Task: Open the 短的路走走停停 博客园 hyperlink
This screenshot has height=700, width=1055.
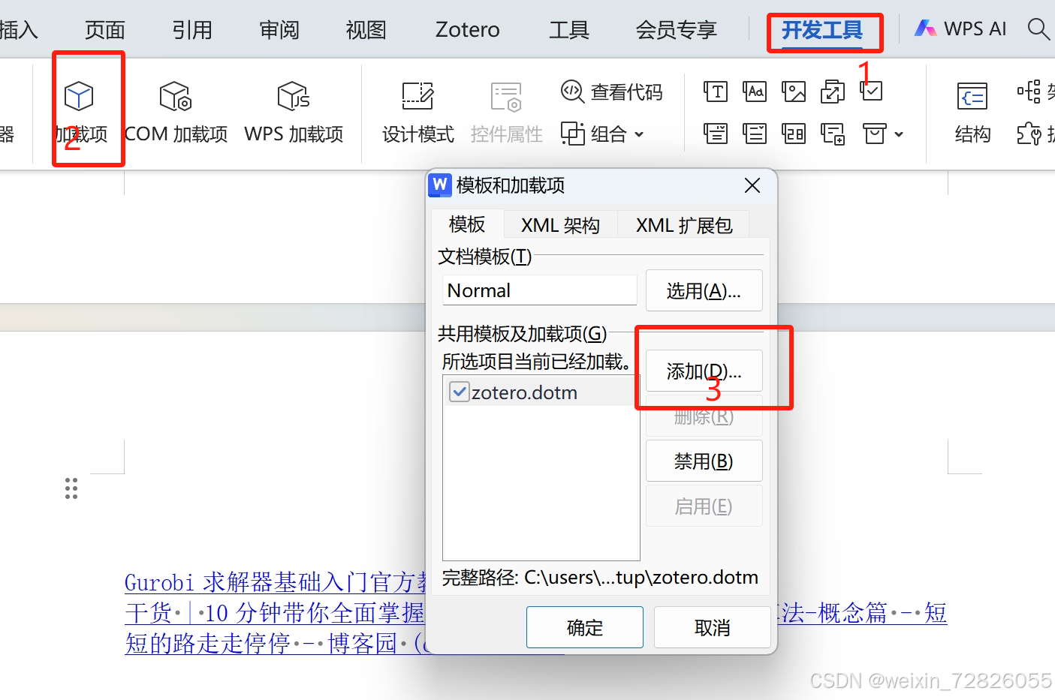Action: [275, 644]
